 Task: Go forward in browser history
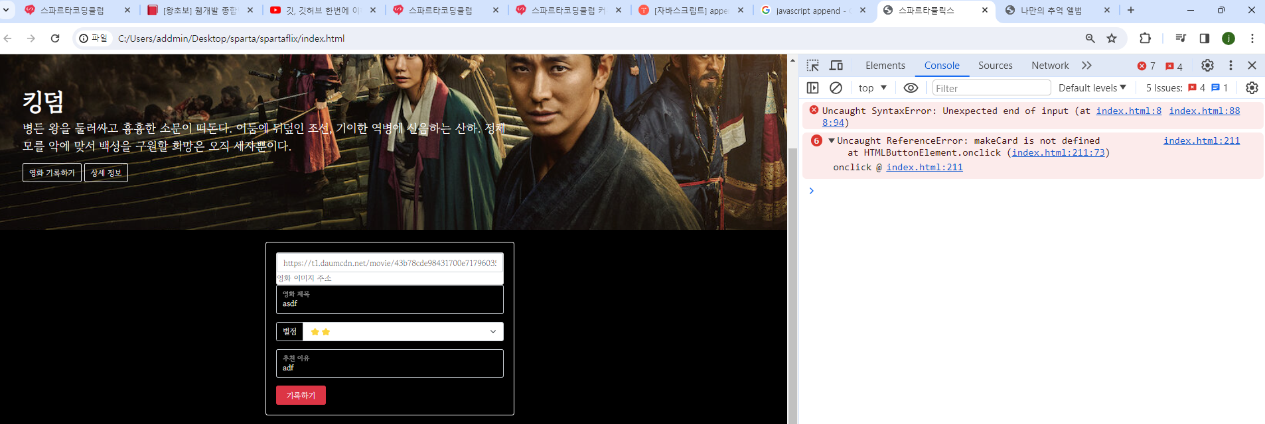tap(31, 38)
